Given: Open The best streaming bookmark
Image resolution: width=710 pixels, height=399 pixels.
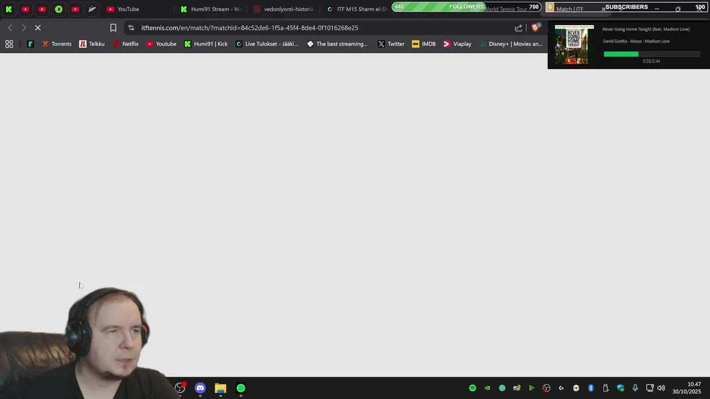Looking at the screenshot, I should tap(337, 44).
